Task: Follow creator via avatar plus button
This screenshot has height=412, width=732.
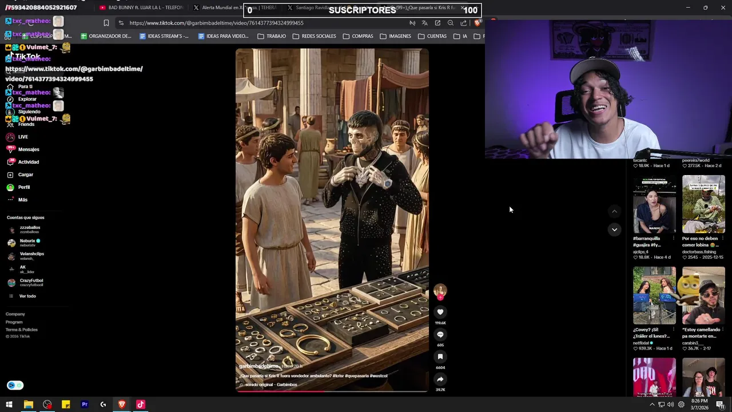Action: (x=440, y=298)
